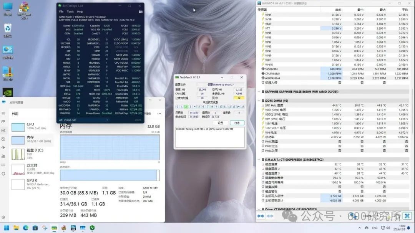The width and height of the screenshot is (415, 233).
Task: Open the Details list icon in Task Manager sidebar
Action: [3, 165]
